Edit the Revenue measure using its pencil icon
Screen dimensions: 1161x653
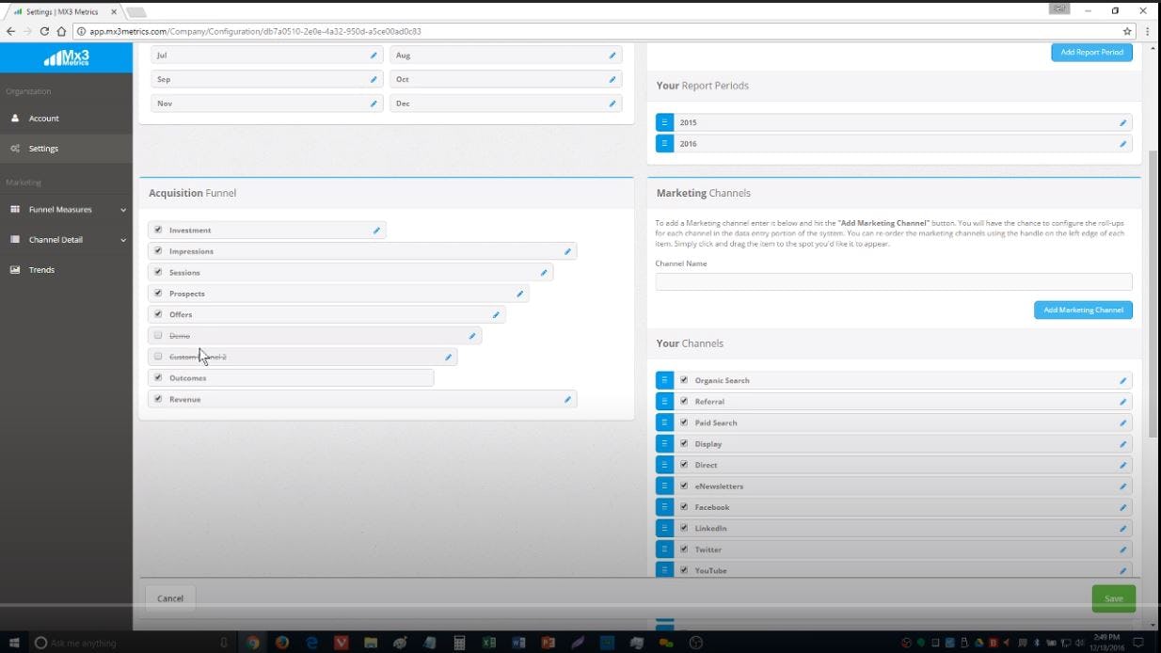click(567, 399)
